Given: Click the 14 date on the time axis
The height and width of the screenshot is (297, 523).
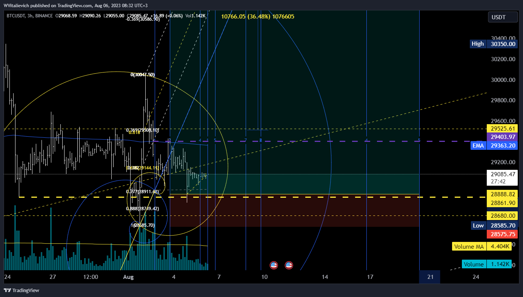Looking at the screenshot, I should coord(325,277).
